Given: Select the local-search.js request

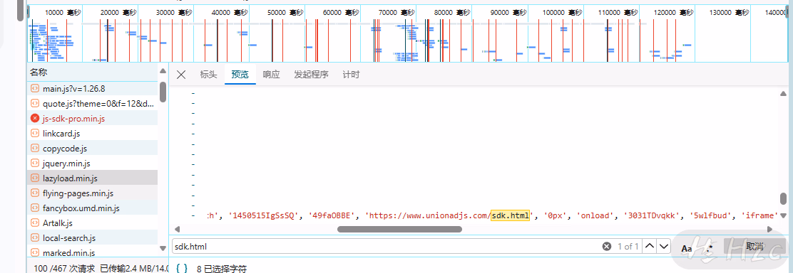Looking at the screenshot, I should click(93, 237).
